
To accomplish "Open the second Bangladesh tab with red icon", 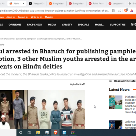I will click(76, 4).
